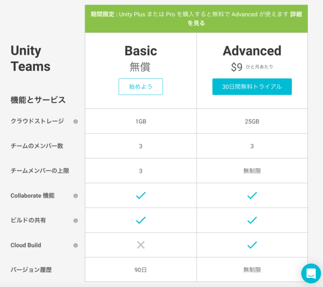Click the Advanced Cloud Build checkmark
This screenshot has width=323, height=287.
tap(252, 245)
